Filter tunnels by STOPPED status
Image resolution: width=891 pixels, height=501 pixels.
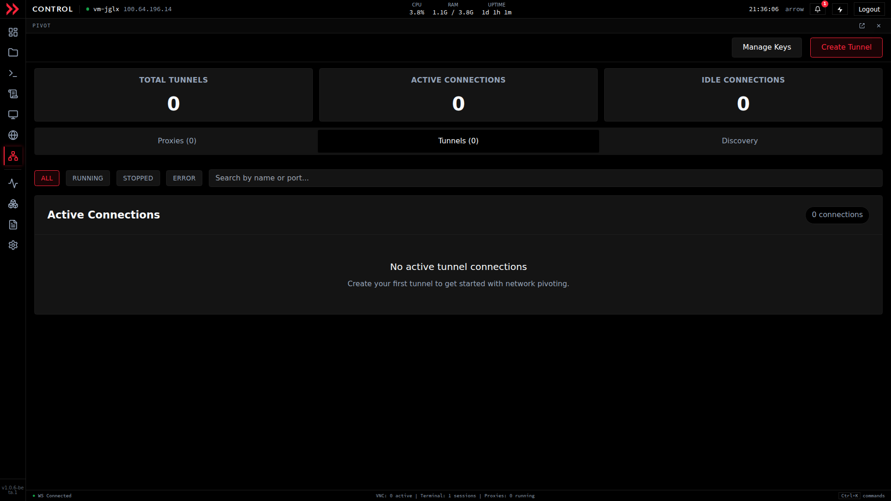[x=138, y=178]
